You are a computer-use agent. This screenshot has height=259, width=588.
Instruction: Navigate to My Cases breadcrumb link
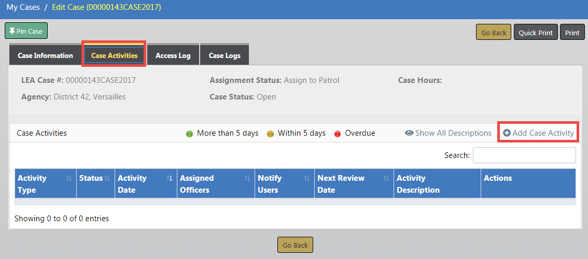tap(23, 7)
